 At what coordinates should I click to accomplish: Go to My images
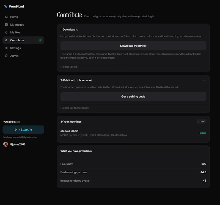23,25
